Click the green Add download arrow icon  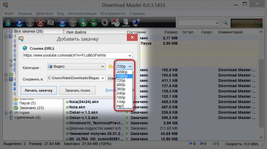click(x=83, y=22)
